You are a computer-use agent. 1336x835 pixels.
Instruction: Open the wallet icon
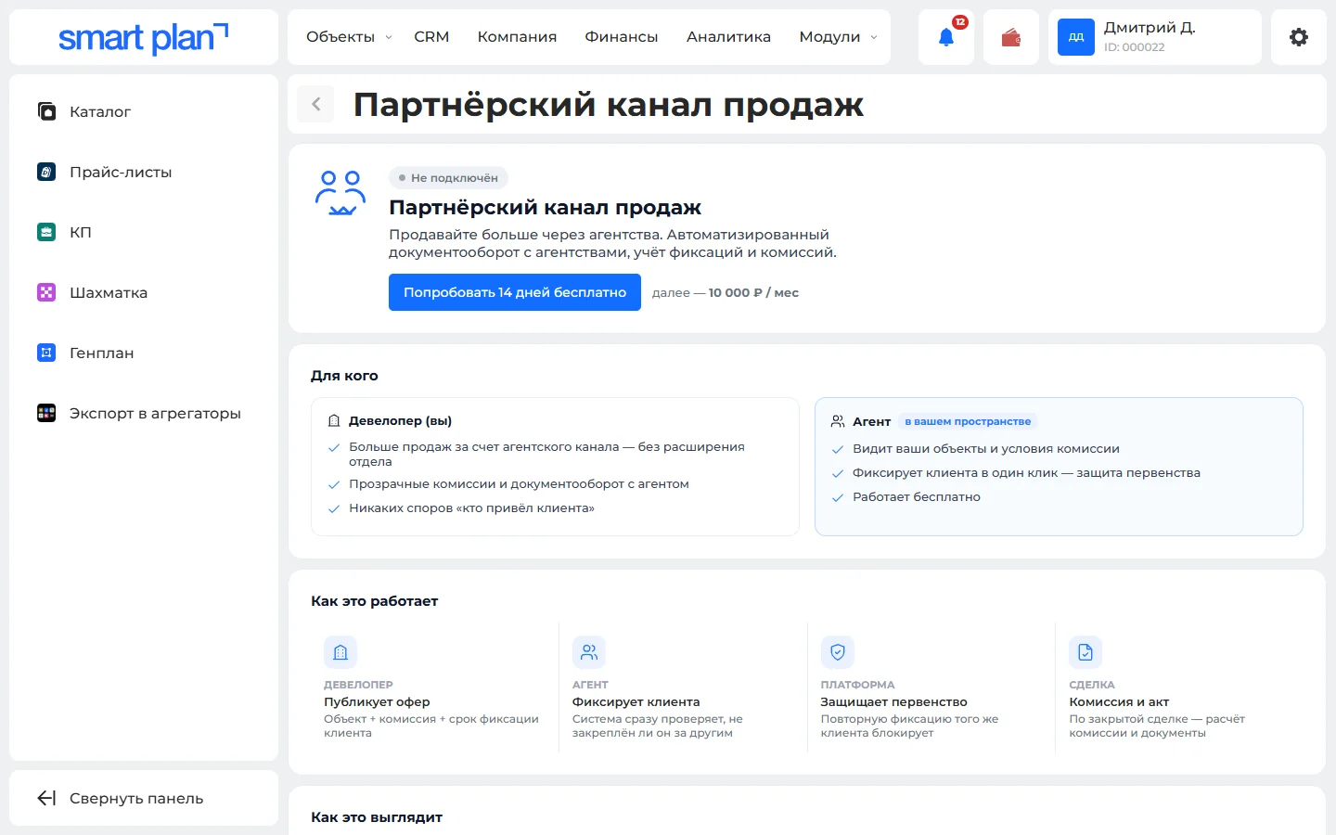pyautogui.click(x=1011, y=37)
